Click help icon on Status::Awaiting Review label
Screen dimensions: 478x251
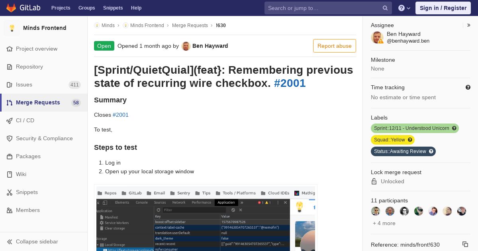[x=431, y=151]
